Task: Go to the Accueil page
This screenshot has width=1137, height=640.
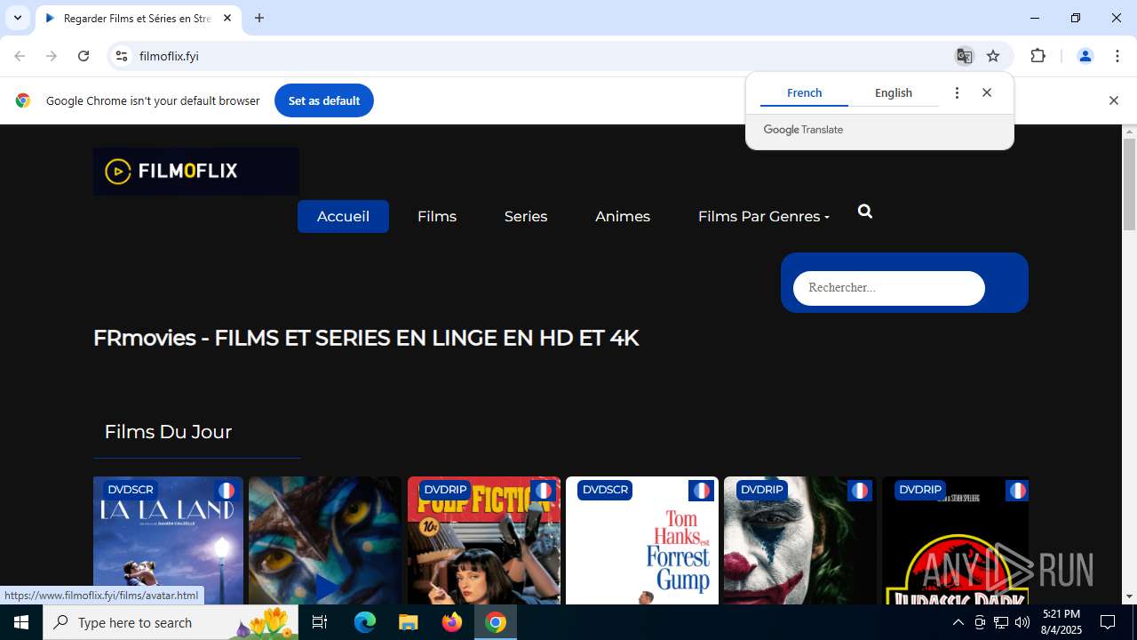Action: pos(343,216)
